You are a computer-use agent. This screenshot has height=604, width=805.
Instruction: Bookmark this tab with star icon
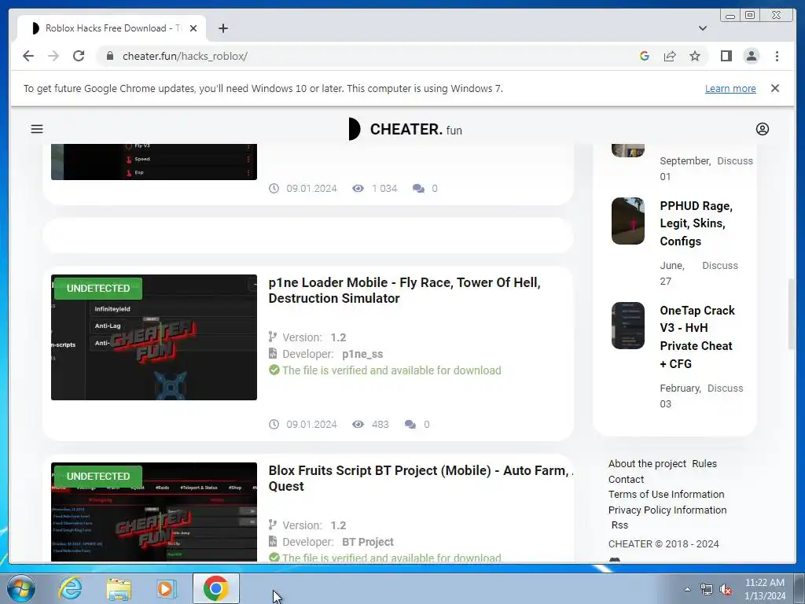[695, 56]
